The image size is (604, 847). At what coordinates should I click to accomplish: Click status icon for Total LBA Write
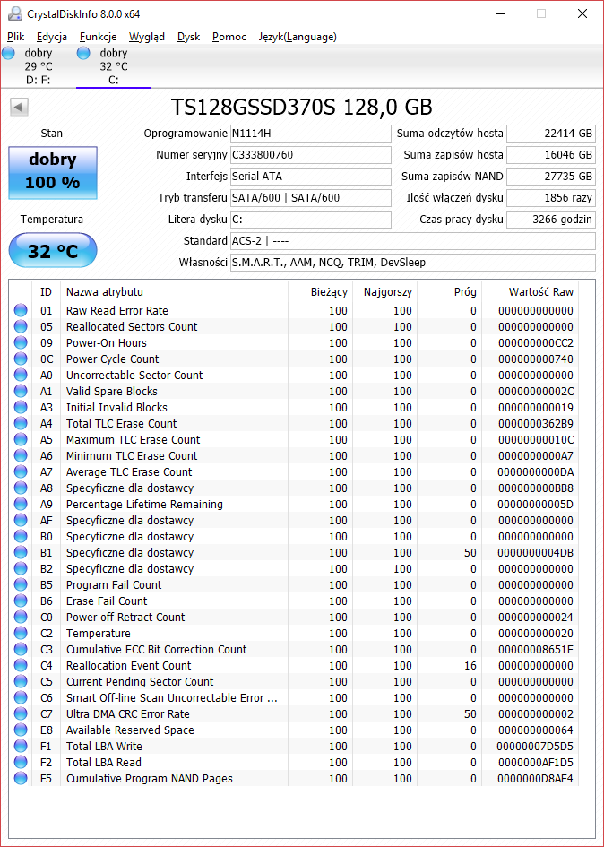[x=21, y=746]
